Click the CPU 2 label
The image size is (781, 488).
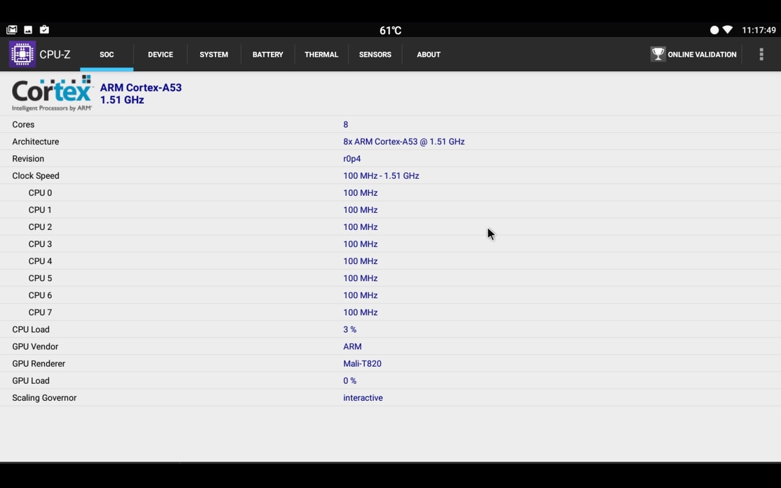click(x=40, y=227)
